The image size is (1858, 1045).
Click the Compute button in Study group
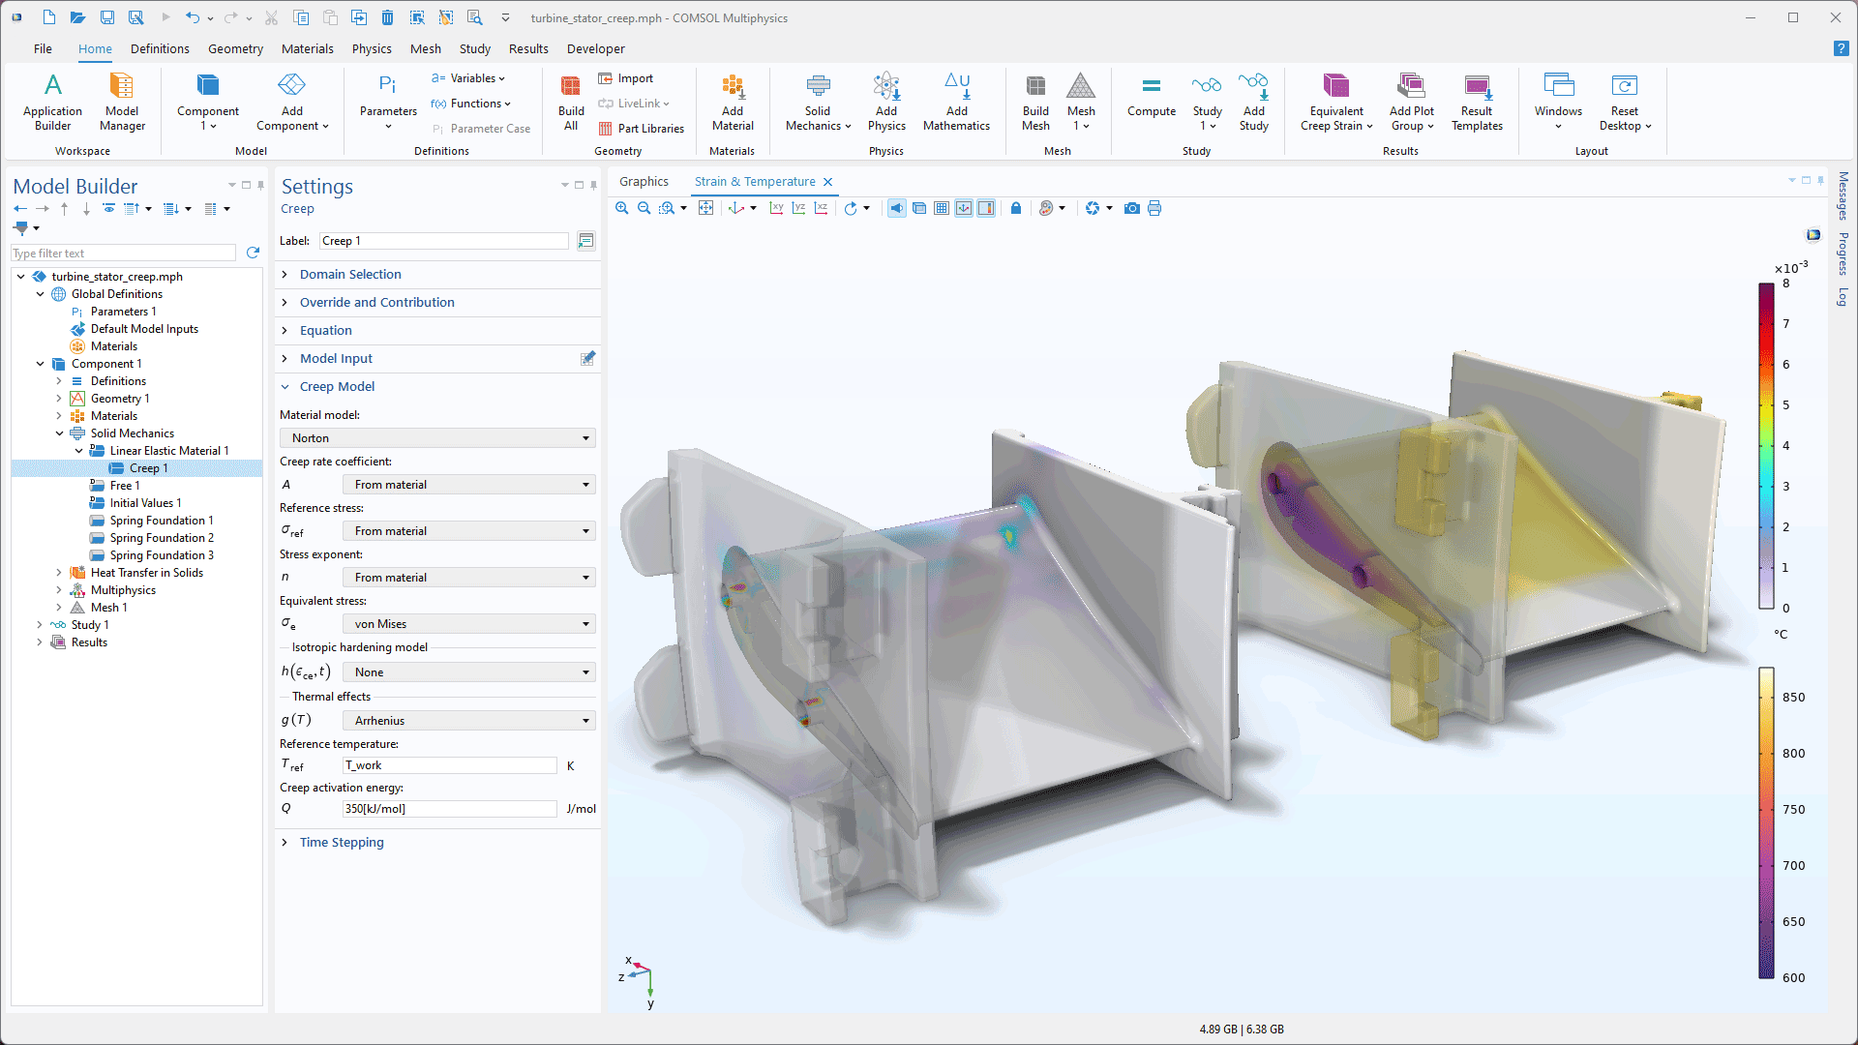pos(1152,95)
